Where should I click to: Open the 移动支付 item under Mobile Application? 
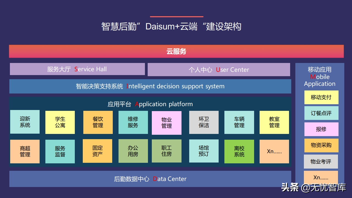click(x=321, y=97)
